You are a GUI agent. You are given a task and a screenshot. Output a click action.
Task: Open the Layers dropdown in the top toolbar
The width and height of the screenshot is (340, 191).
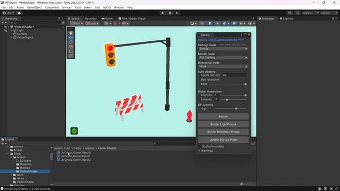point(310,13)
